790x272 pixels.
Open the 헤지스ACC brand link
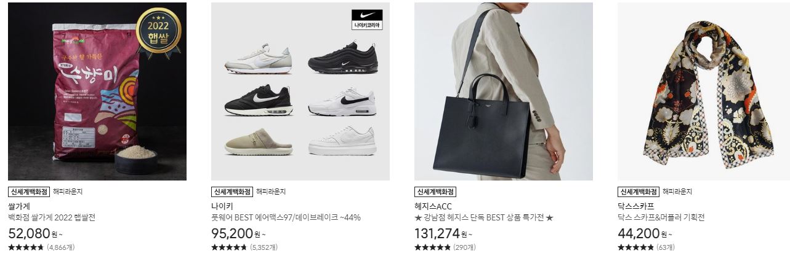(433, 206)
